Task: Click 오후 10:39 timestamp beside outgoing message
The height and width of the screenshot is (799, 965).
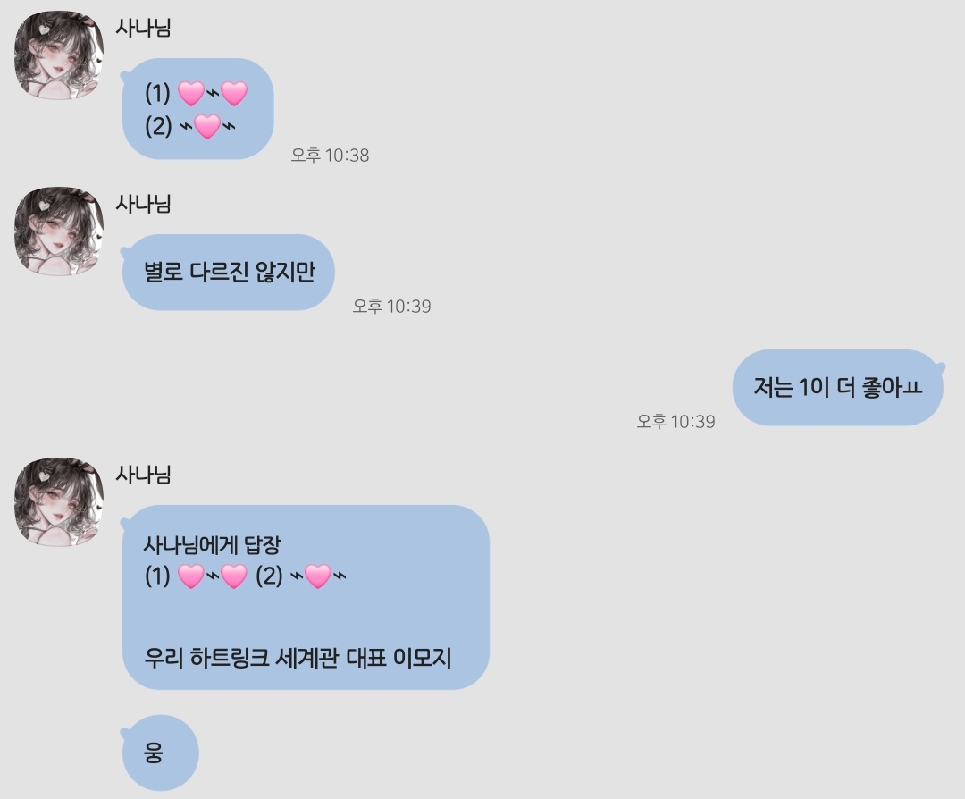Action: (x=675, y=422)
